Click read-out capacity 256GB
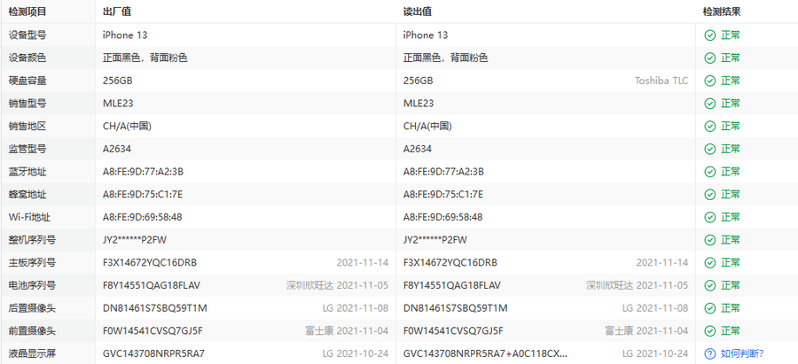Viewport: 798px width, 364px height. pos(419,81)
